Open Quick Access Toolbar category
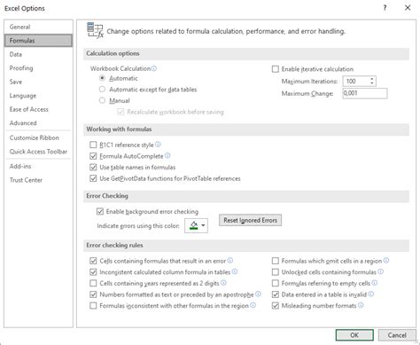 pos(38,152)
